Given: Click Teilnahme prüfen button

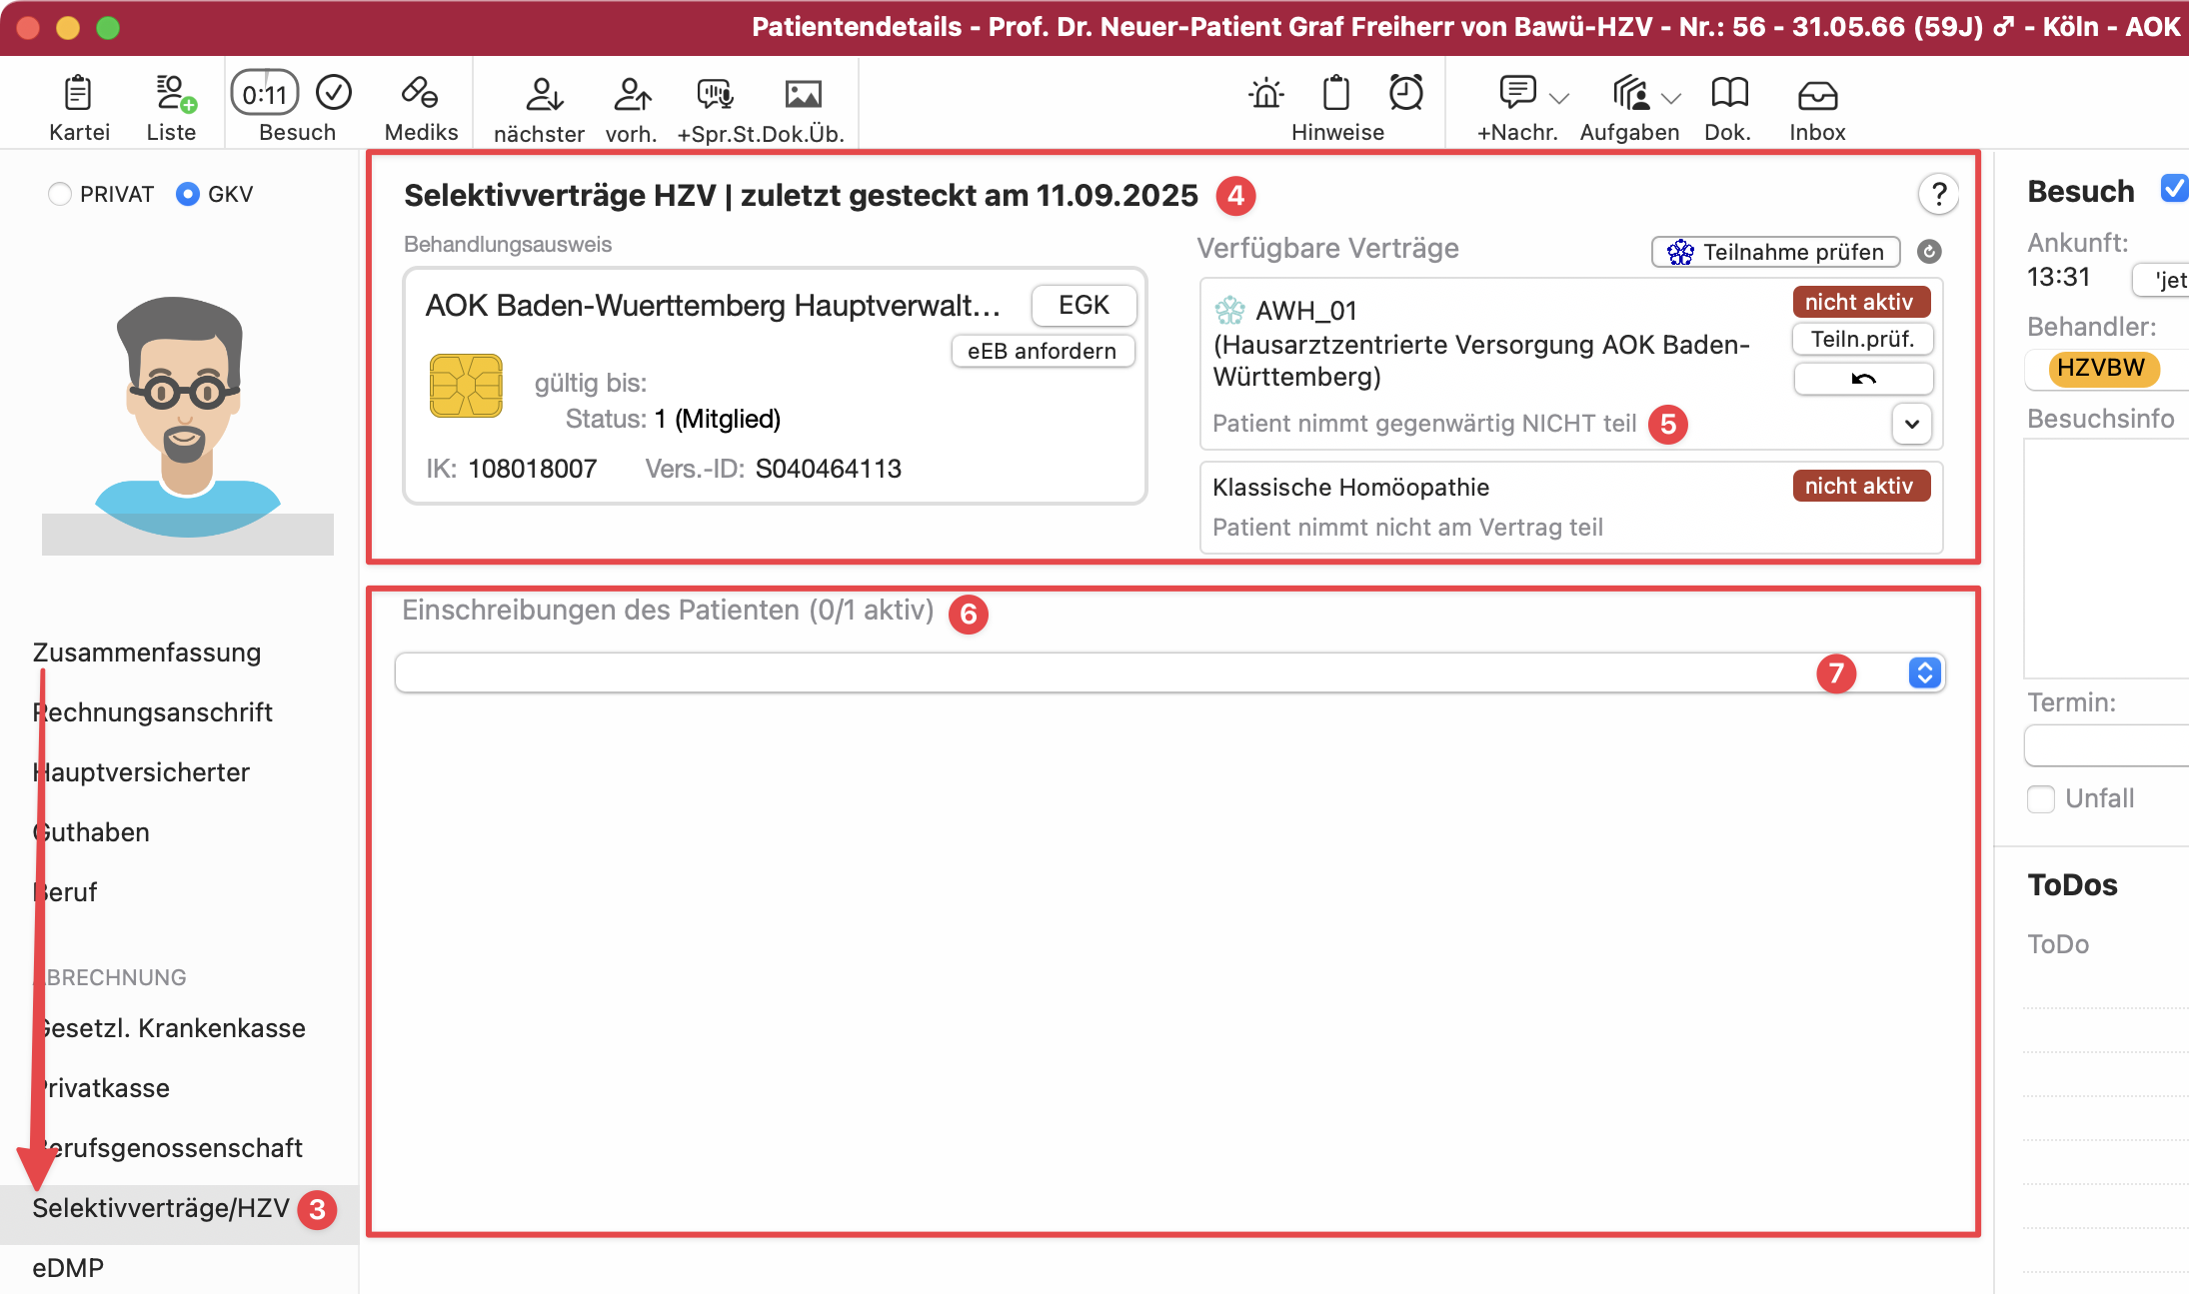Looking at the screenshot, I should [x=1775, y=252].
